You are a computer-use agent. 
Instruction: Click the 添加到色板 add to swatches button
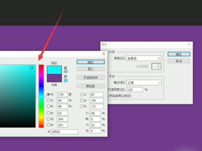pyautogui.click(x=91, y=77)
